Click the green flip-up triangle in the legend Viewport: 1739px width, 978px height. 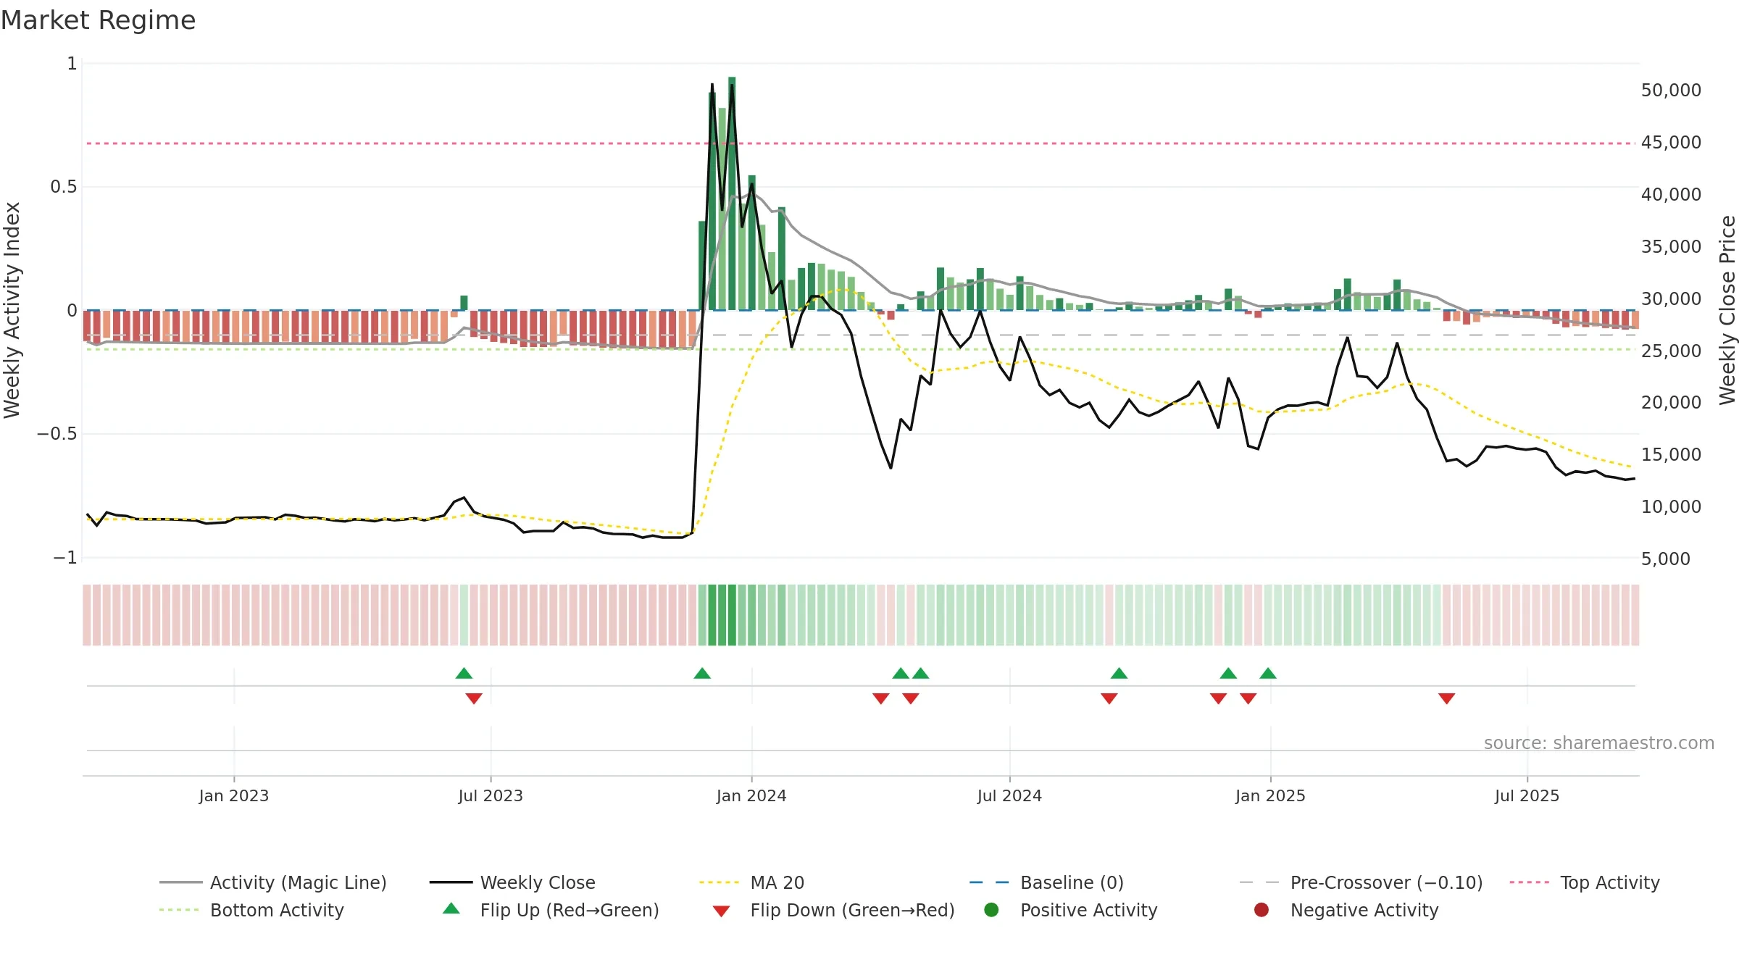[x=451, y=908]
